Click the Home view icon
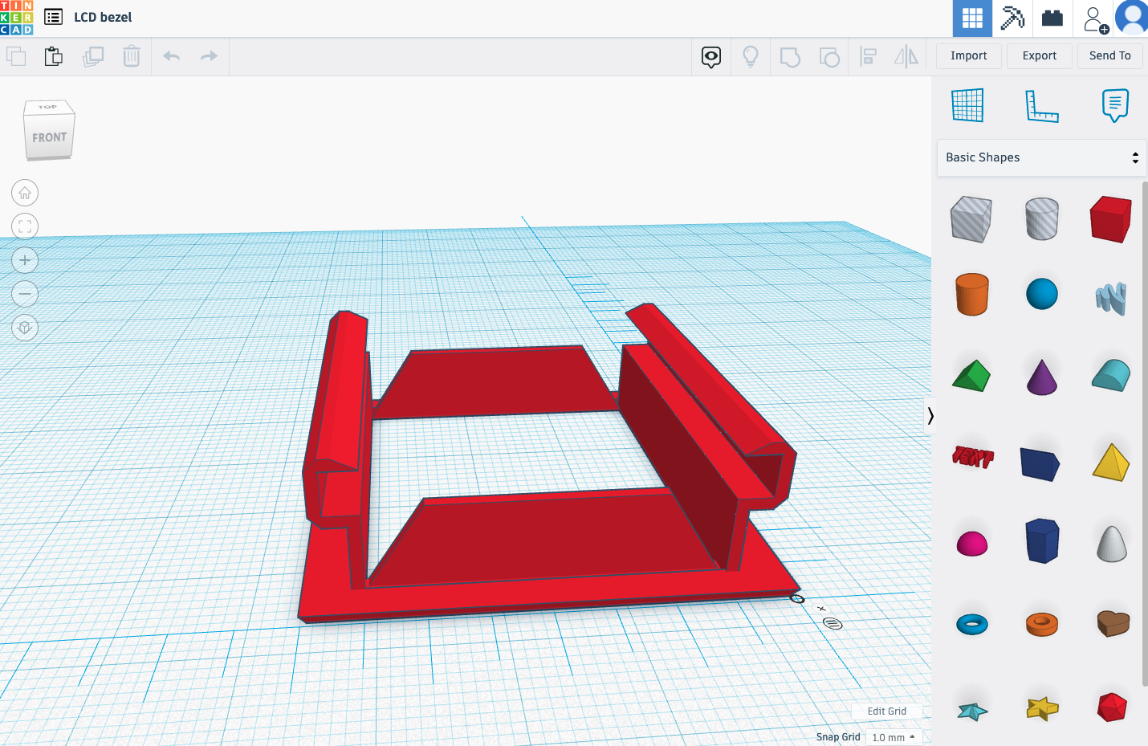1148x746 pixels. [25, 193]
